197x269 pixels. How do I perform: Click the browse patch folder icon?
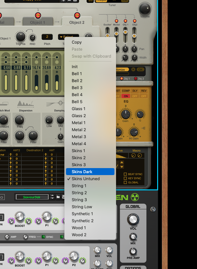58,197
